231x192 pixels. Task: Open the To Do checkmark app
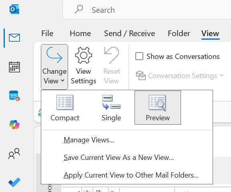coord(14,182)
